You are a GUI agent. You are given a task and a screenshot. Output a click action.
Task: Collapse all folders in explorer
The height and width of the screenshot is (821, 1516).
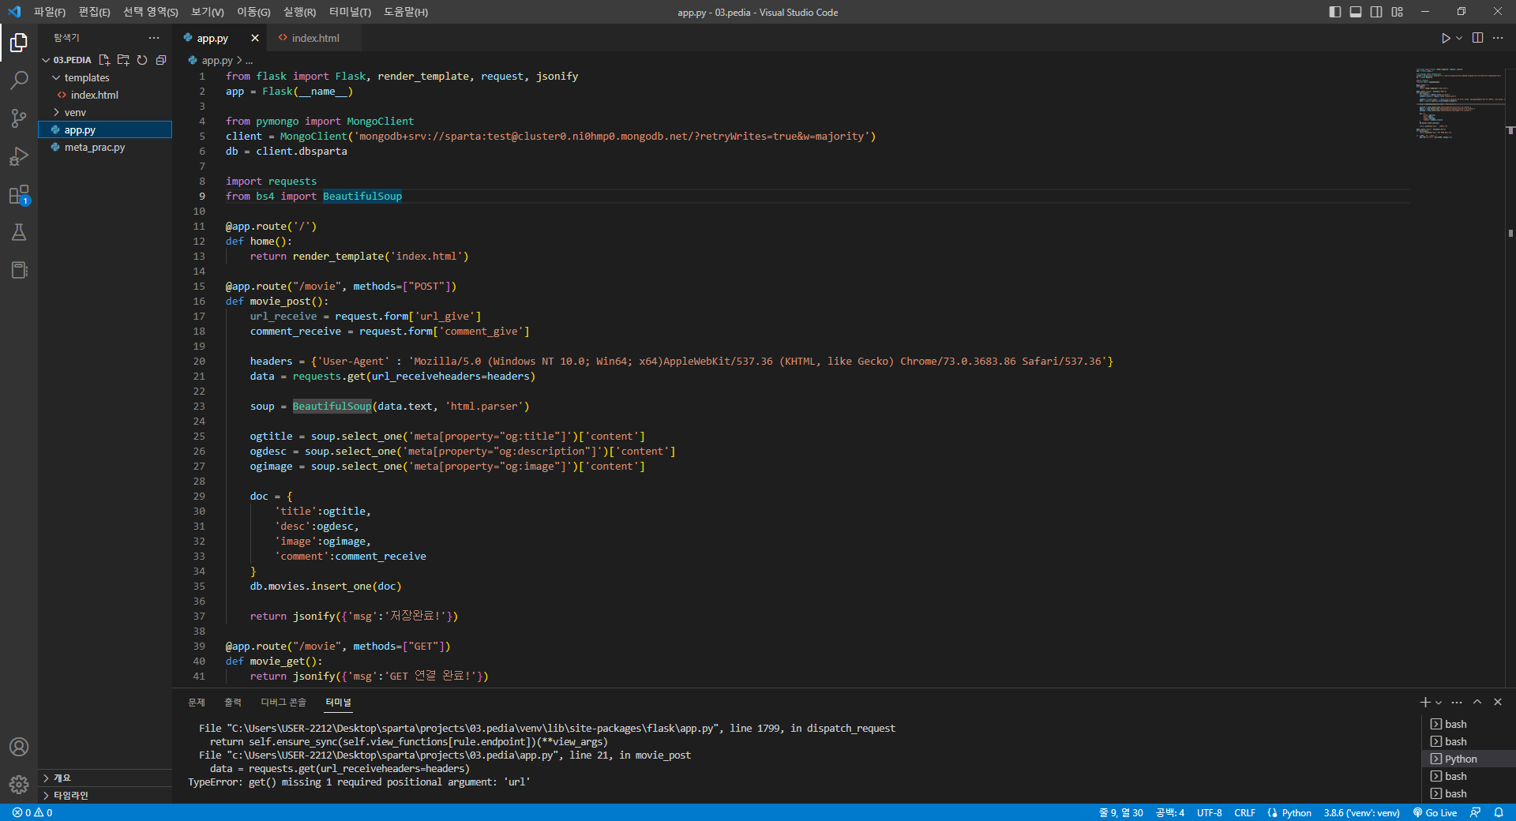click(161, 60)
